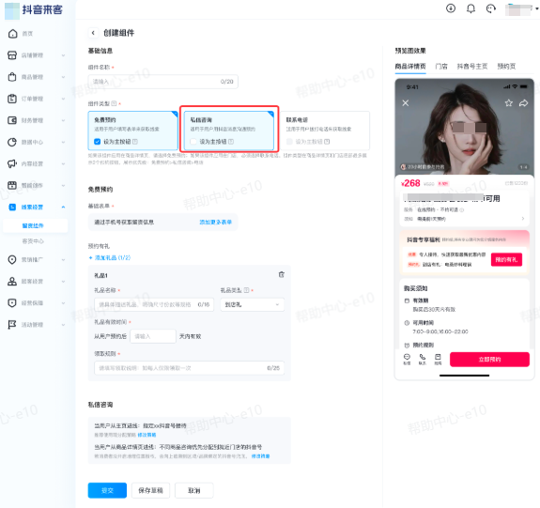This screenshot has height=508, width=540.
Task: Click the 顾客经营 person icon
Action: click(x=12, y=282)
